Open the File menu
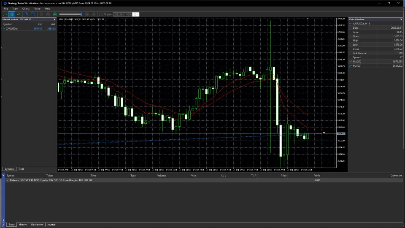 pos(6,8)
